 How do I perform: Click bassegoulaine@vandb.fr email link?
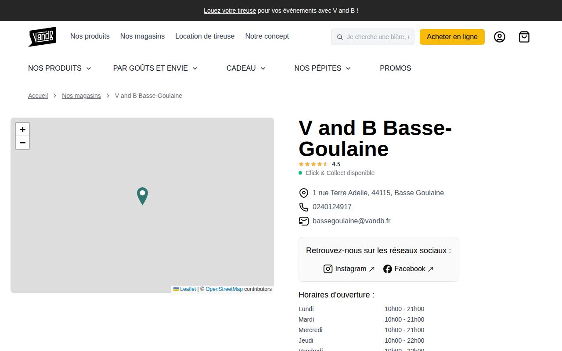coord(351,221)
